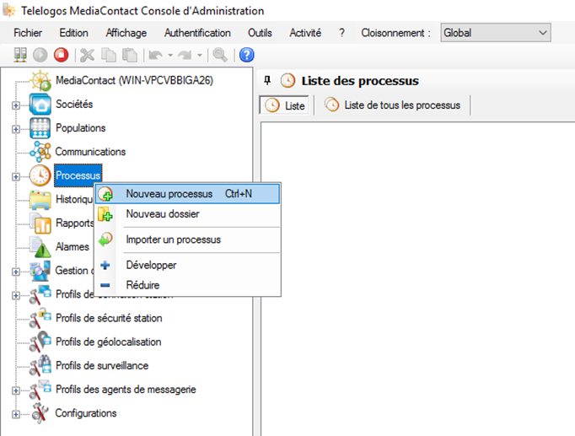Click the Sociétés house icon
Viewport: 575px width, 436px height.
(40, 104)
